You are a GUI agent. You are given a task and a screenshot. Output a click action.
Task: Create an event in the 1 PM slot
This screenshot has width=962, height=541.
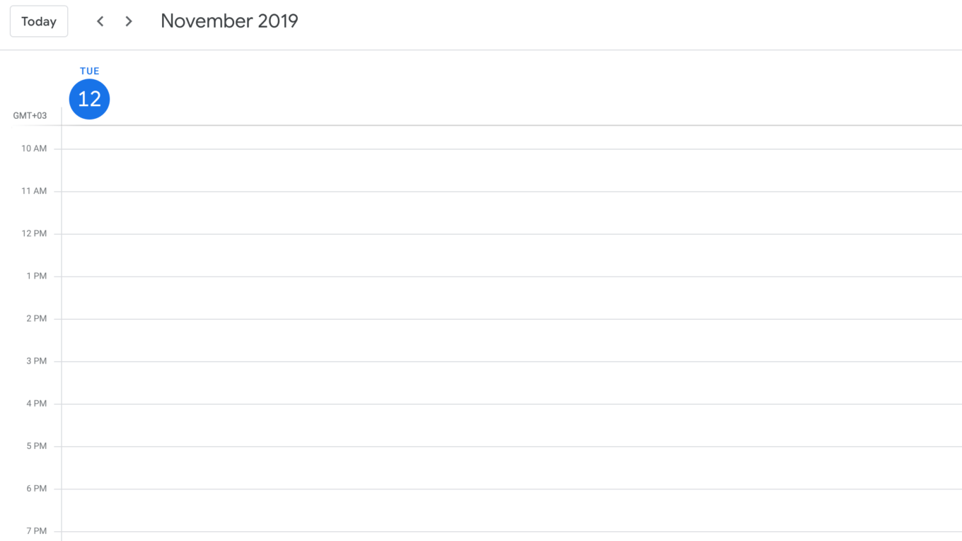[511, 298]
